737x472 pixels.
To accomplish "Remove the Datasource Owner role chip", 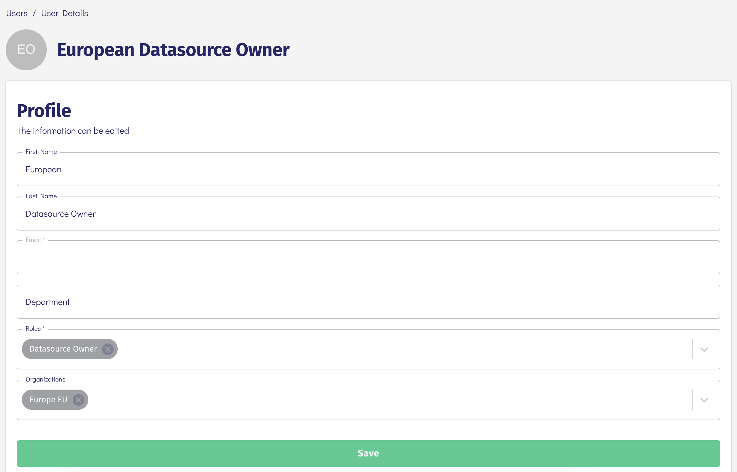I will [x=108, y=349].
